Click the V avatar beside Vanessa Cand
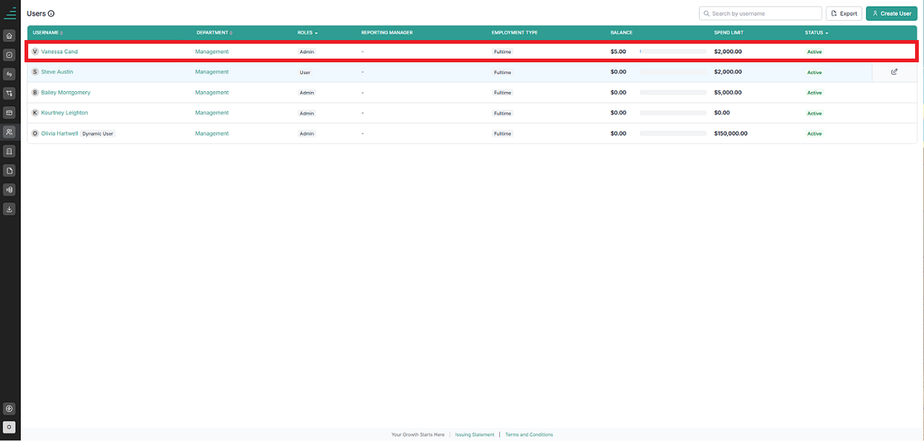The image size is (924, 442). click(35, 52)
